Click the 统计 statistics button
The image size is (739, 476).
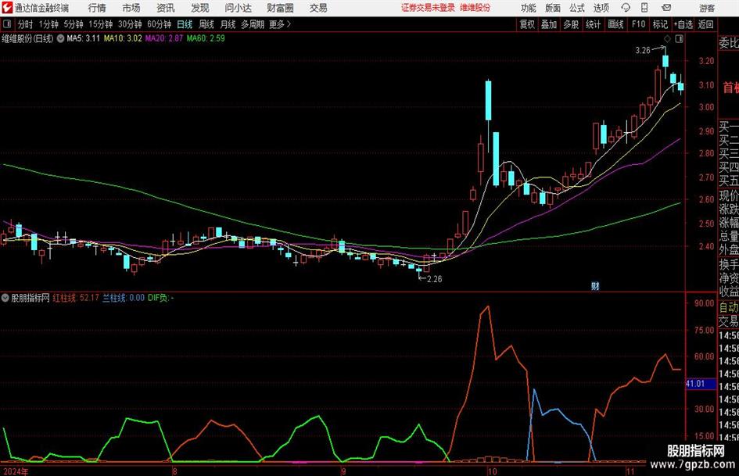[x=593, y=24]
